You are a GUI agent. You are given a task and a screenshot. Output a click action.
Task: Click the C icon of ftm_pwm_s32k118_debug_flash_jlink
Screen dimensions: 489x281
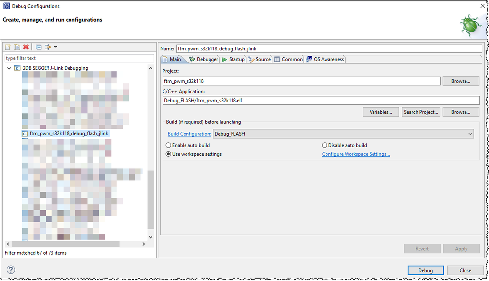pyautogui.click(x=24, y=134)
